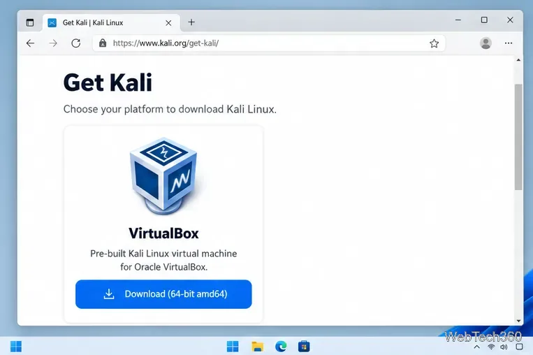Image resolution: width=533 pixels, height=355 pixels.
Task: Maximize the browser window
Action: pos(484,20)
